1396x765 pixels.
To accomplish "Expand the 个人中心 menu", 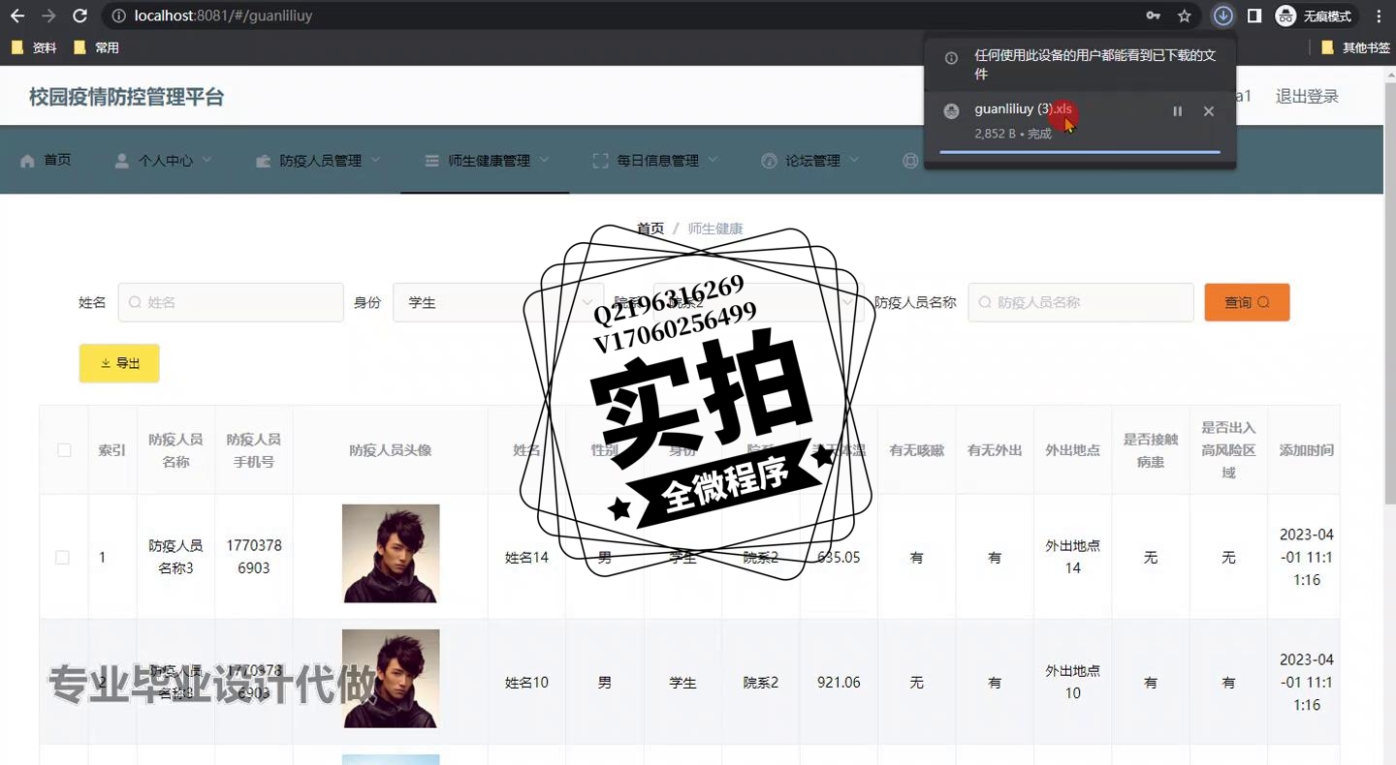I will tap(163, 161).
